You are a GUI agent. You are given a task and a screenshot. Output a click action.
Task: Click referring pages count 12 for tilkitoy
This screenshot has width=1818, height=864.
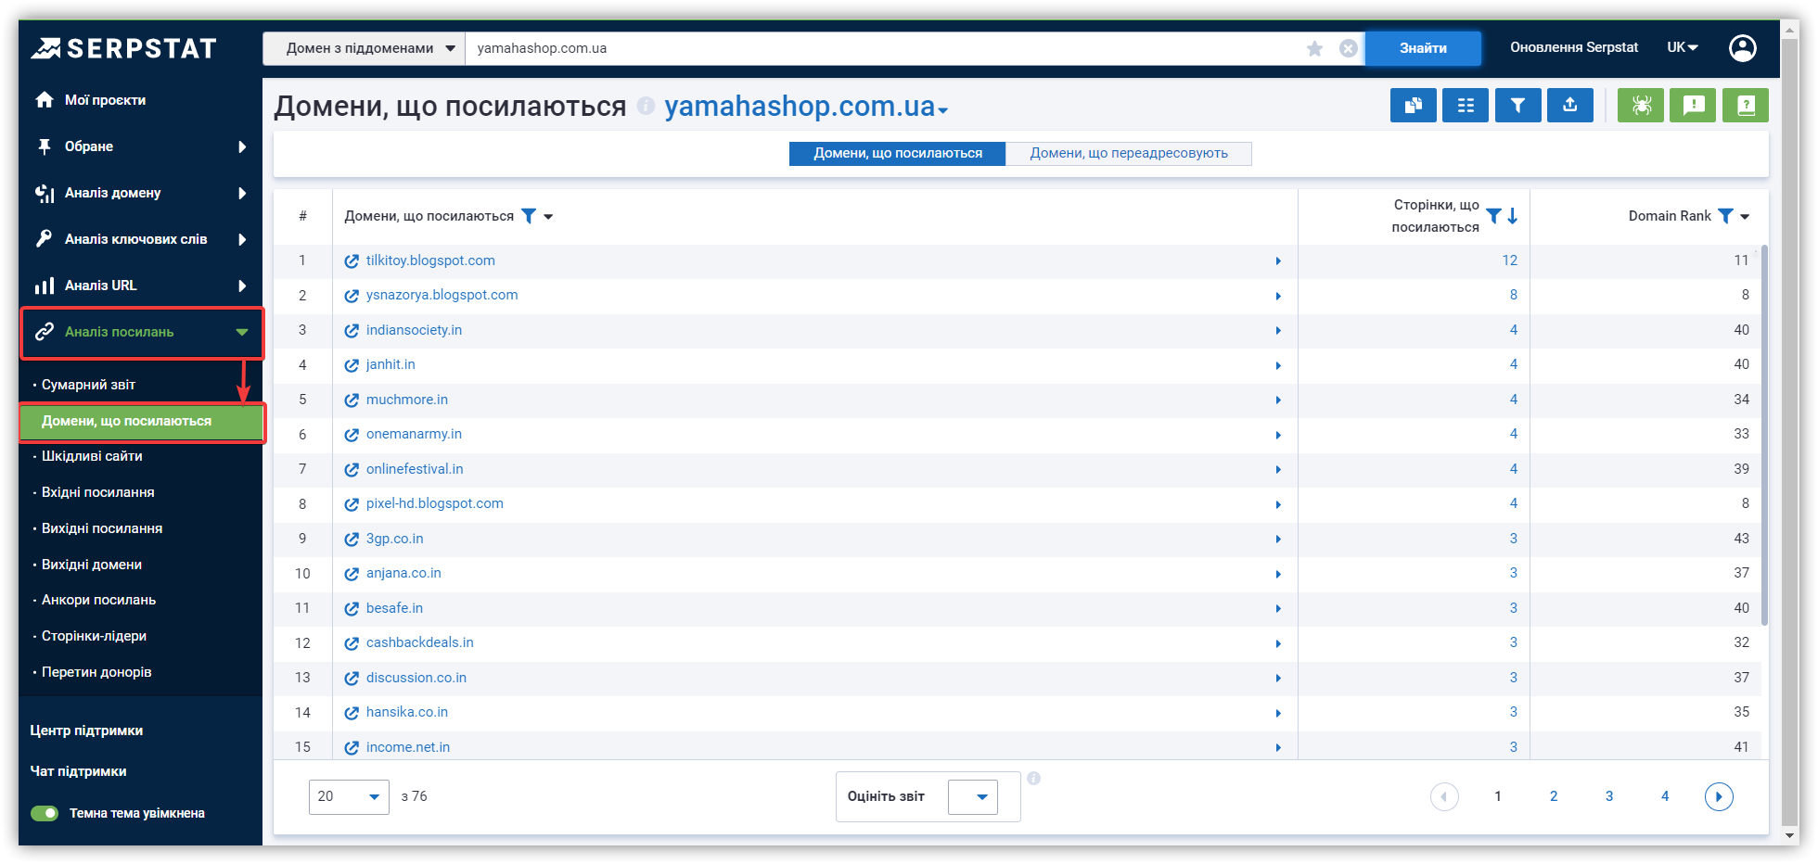(x=1510, y=260)
